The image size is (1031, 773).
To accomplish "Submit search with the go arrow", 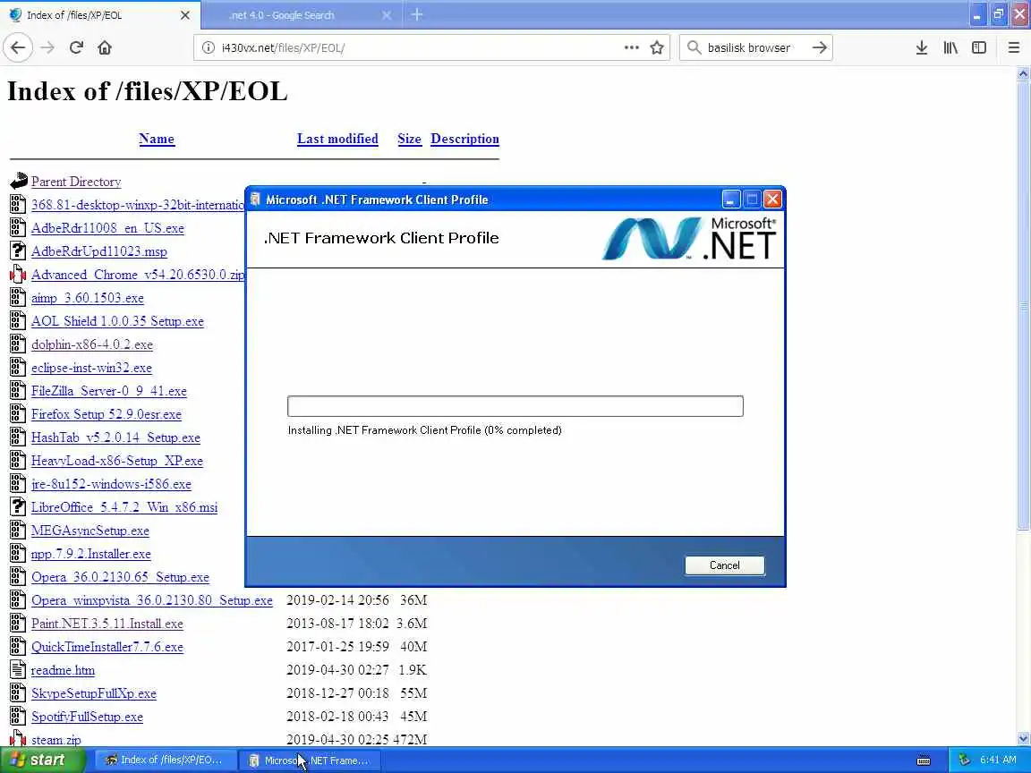I will pos(819,47).
